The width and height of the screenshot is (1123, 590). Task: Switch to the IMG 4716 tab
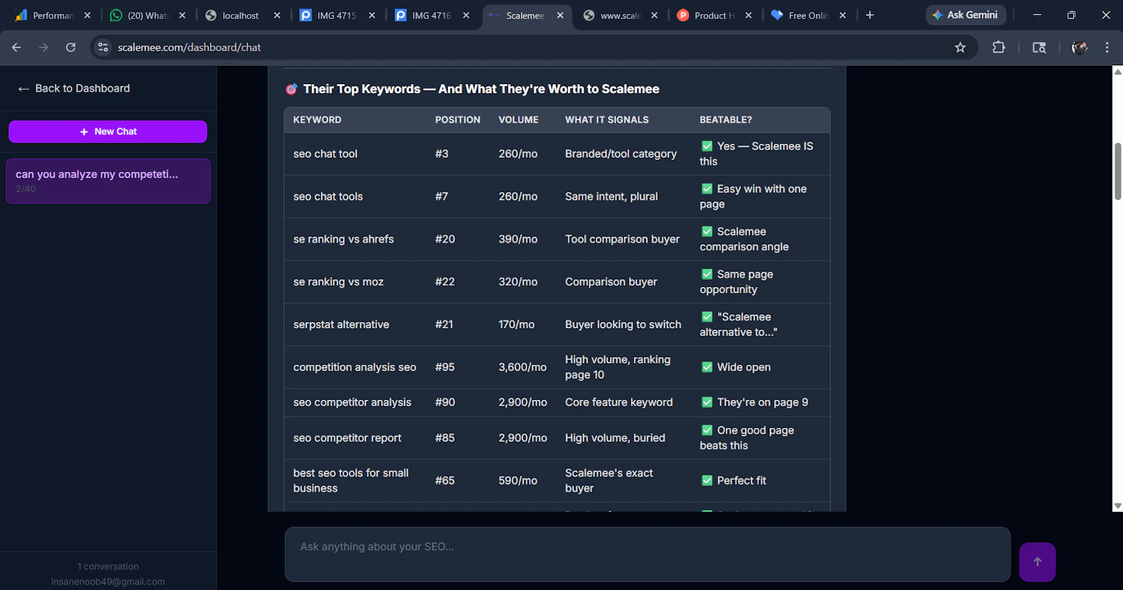tap(432, 15)
